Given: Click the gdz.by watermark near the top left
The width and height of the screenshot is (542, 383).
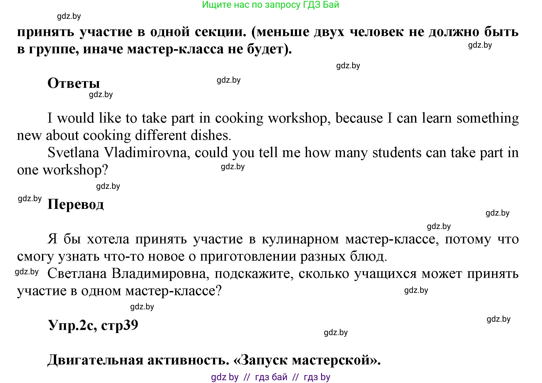Looking at the screenshot, I should pyautogui.click(x=69, y=16).
